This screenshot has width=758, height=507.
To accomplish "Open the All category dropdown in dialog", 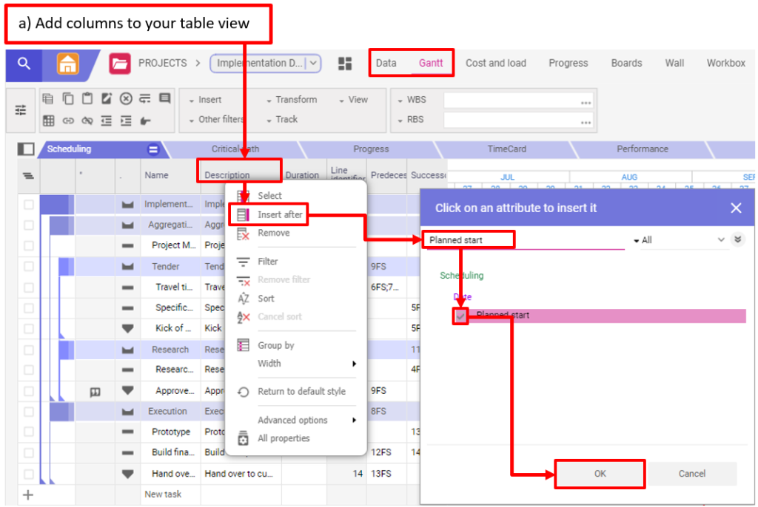I will [680, 240].
